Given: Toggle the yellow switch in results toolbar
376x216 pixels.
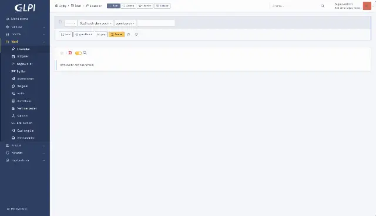Looking at the screenshot, I should pyautogui.click(x=78, y=53).
